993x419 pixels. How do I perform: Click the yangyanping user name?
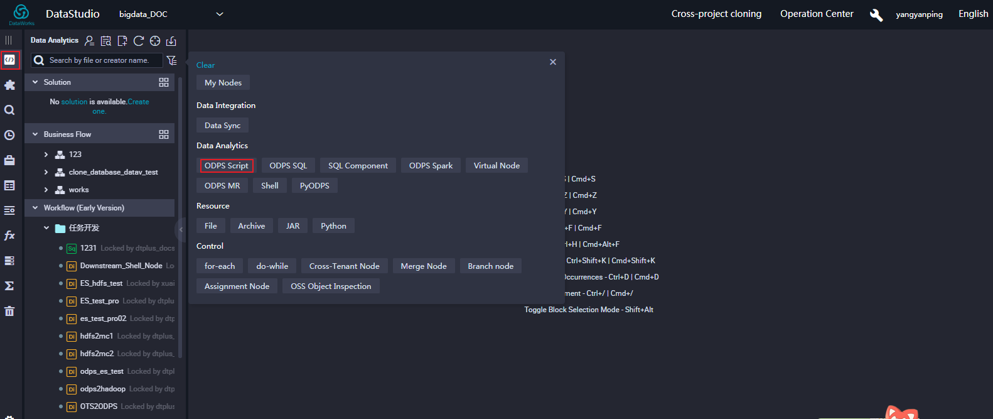pyautogui.click(x=919, y=14)
